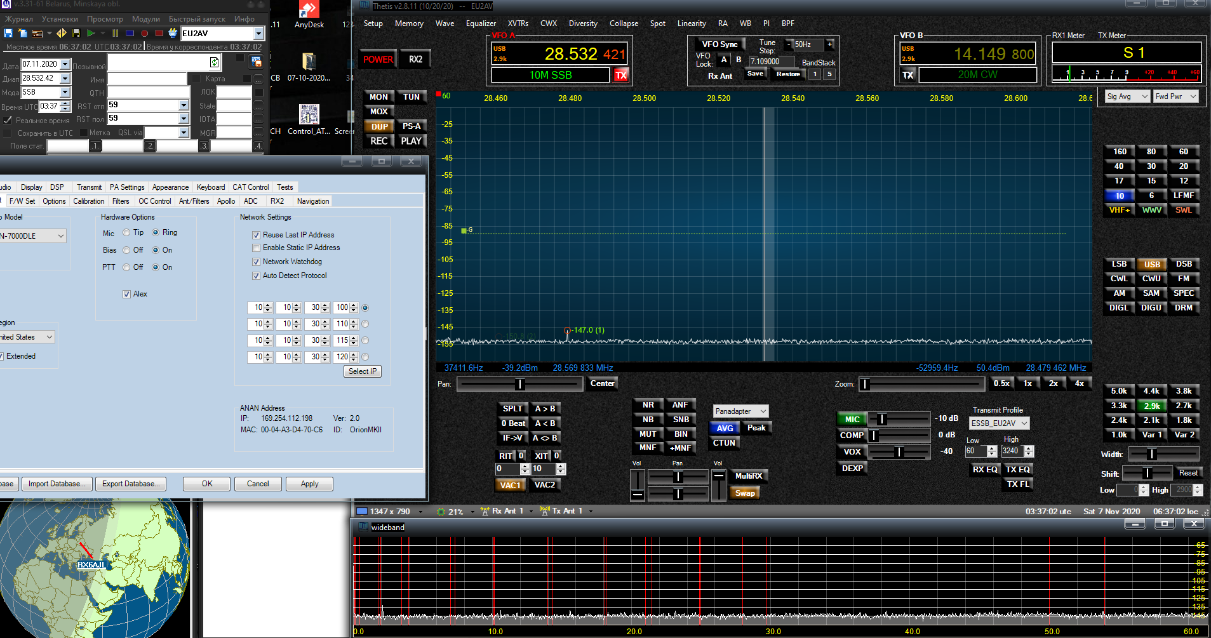Open the PA Settings tab
This screenshot has width=1211, height=638.
(x=127, y=187)
